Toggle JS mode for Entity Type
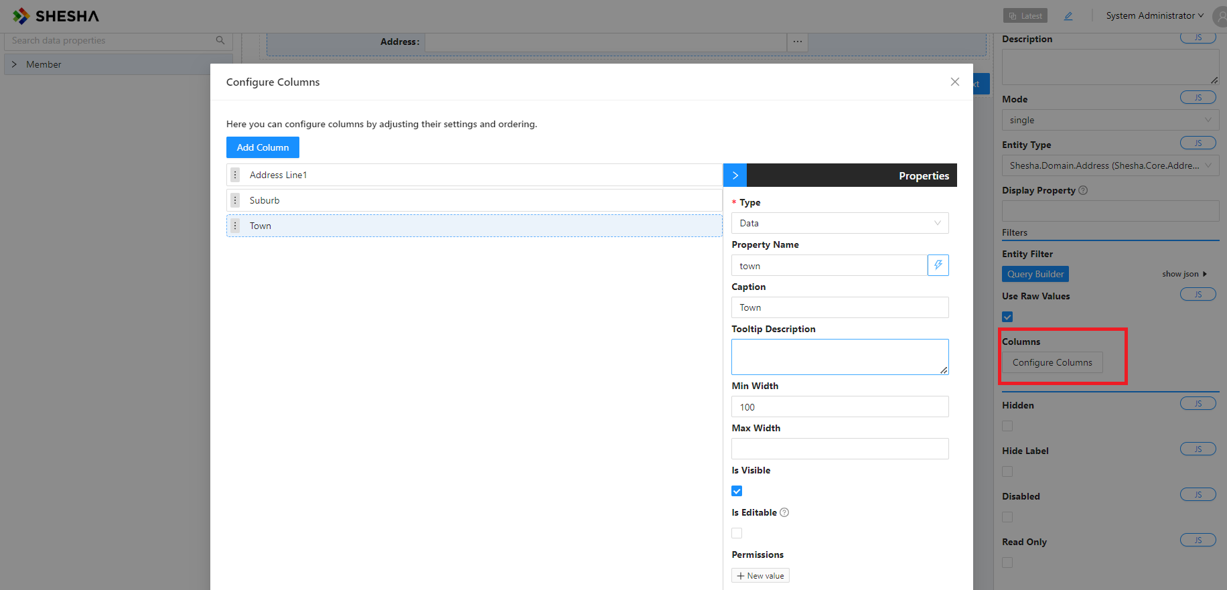The width and height of the screenshot is (1227, 590). (x=1198, y=143)
